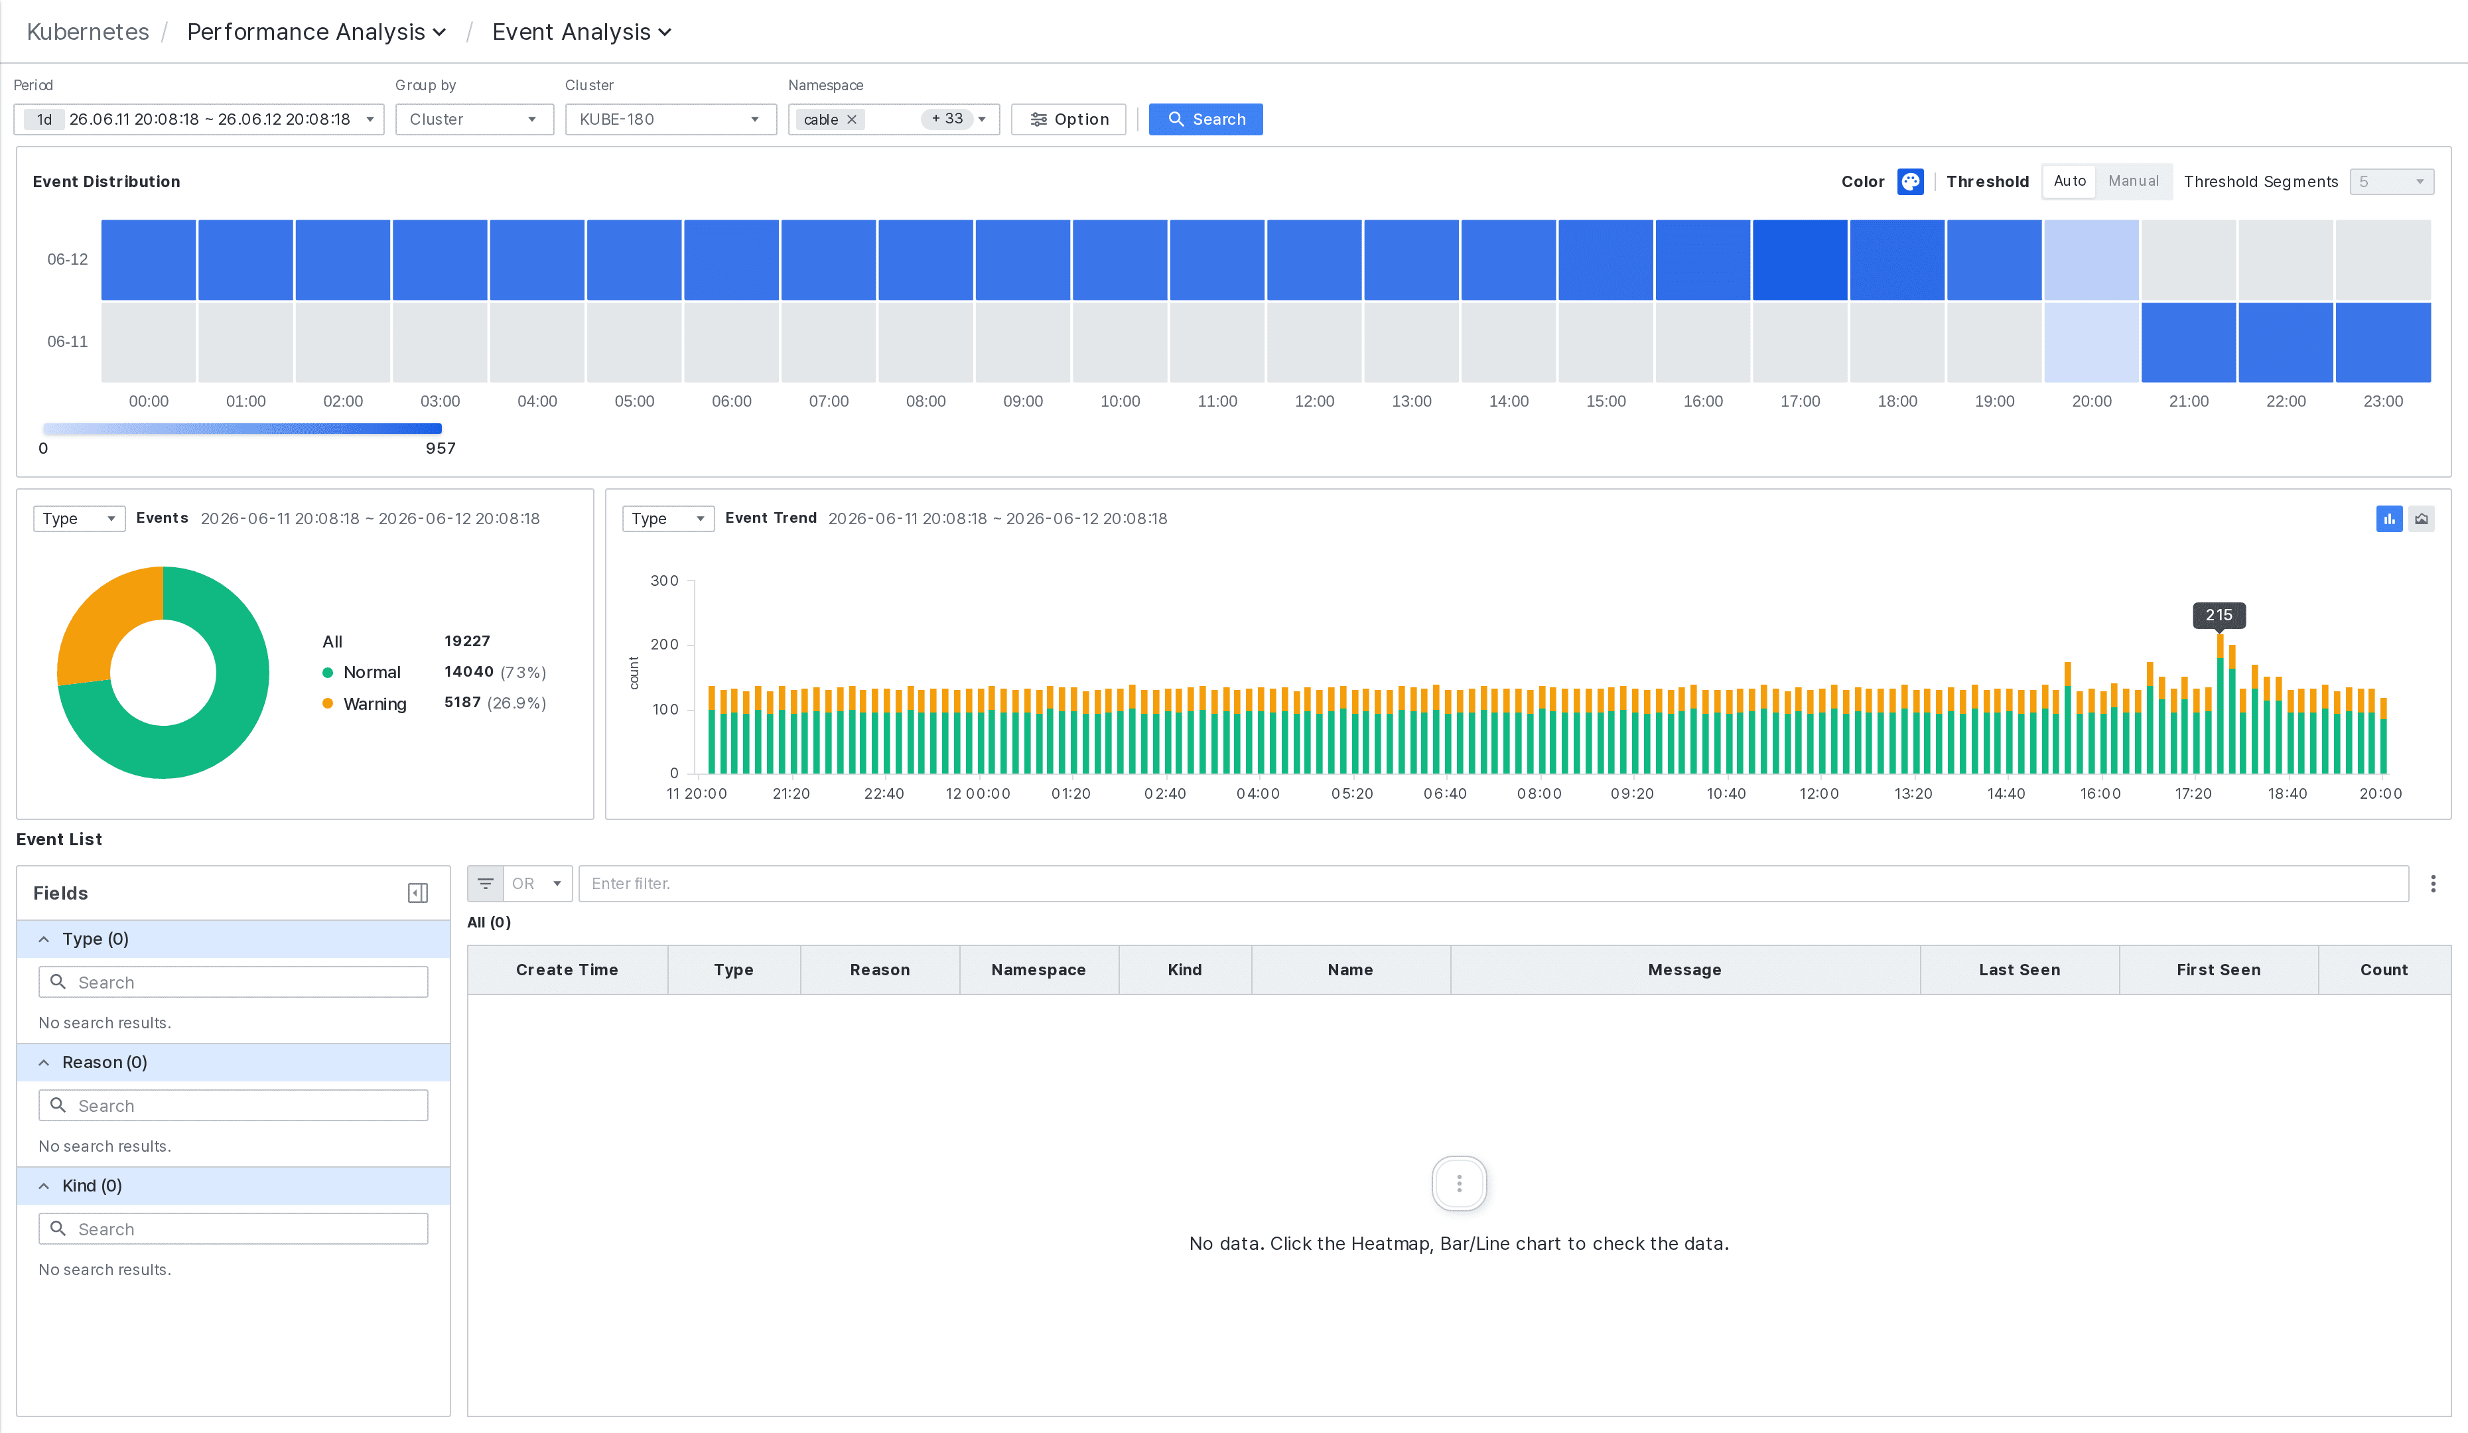
Task: Sort by First Seen column header
Action: (2219, 970)
